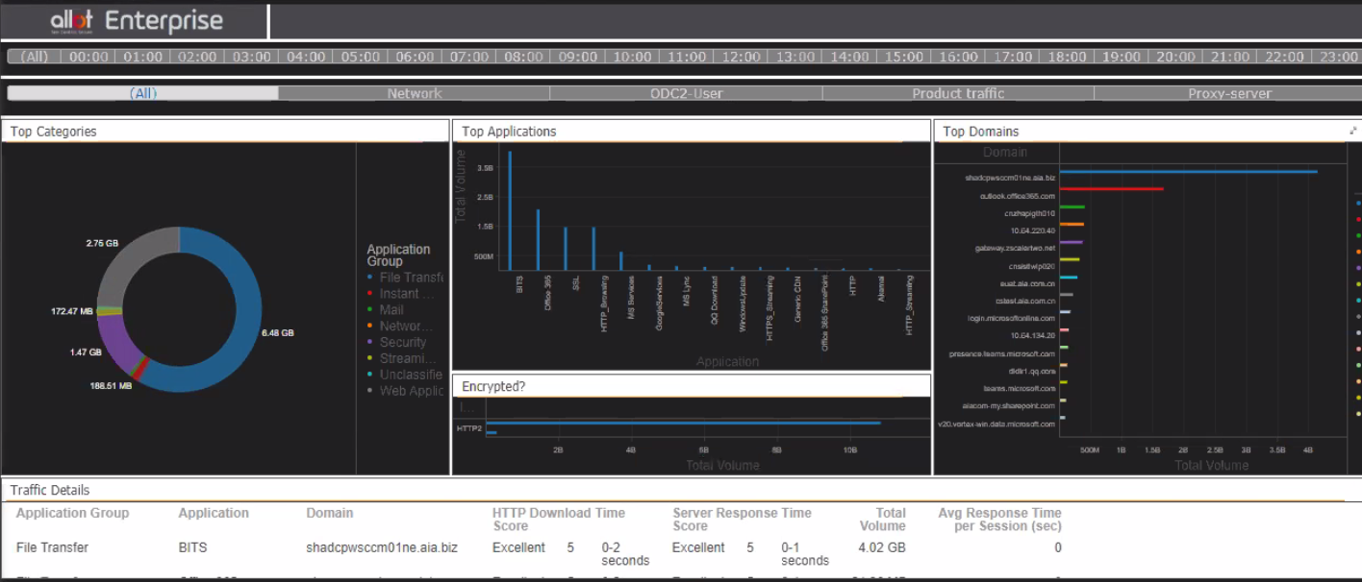Sort by HTTP Download Time Score header
This screenshot has width=1362, height=582.
(559, 520)
